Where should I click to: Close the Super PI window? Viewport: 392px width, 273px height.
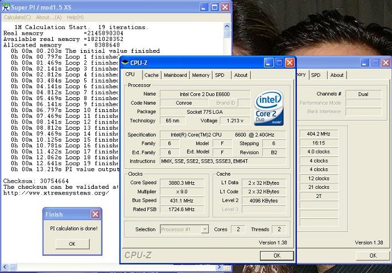click(x=225, y=7)
